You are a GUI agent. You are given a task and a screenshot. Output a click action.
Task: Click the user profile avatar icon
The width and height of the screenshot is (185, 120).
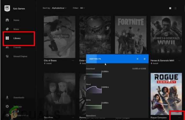click(7, 115)
